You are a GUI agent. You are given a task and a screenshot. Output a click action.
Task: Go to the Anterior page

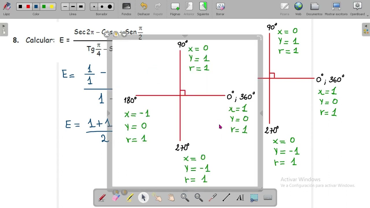[x=189, y=9]
